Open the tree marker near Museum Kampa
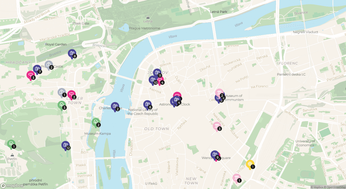Viewport: 346px width, 189px height. click(x=96, y=123)
